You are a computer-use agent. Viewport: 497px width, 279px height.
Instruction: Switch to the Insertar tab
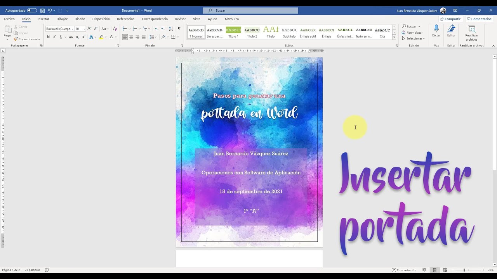click(43, 19)
